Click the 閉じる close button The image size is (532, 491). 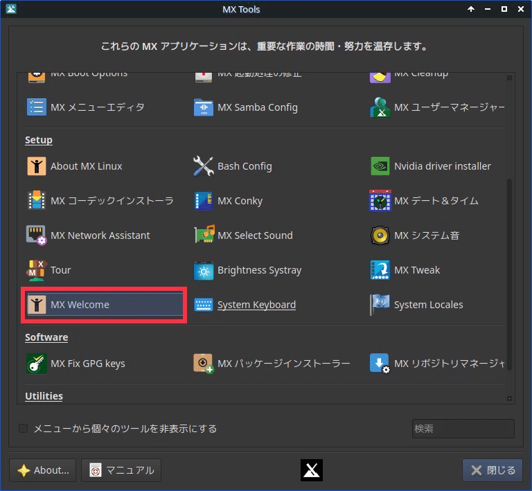click(x=493, y=470)
